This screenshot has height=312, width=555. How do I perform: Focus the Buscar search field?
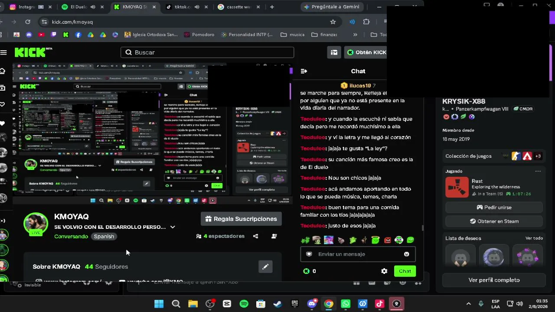(207, 52)
